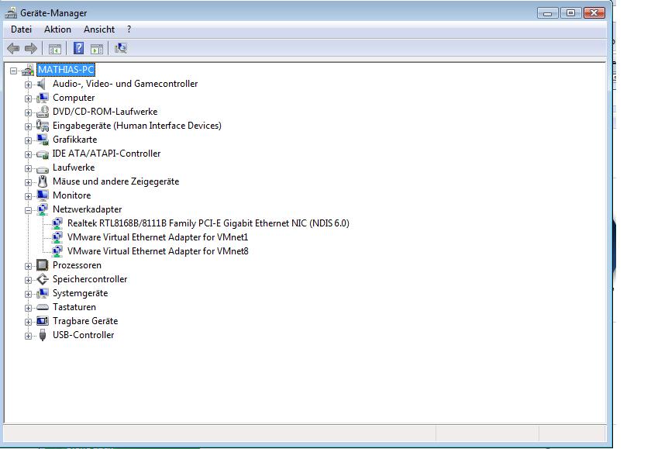Screen dimensions: 651x449
Task: Close the Geräte-Manager window
Action: point(594,13)
